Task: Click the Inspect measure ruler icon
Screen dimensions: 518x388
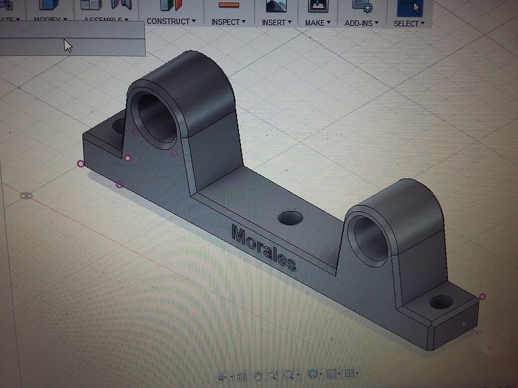Action: point(229,5)
